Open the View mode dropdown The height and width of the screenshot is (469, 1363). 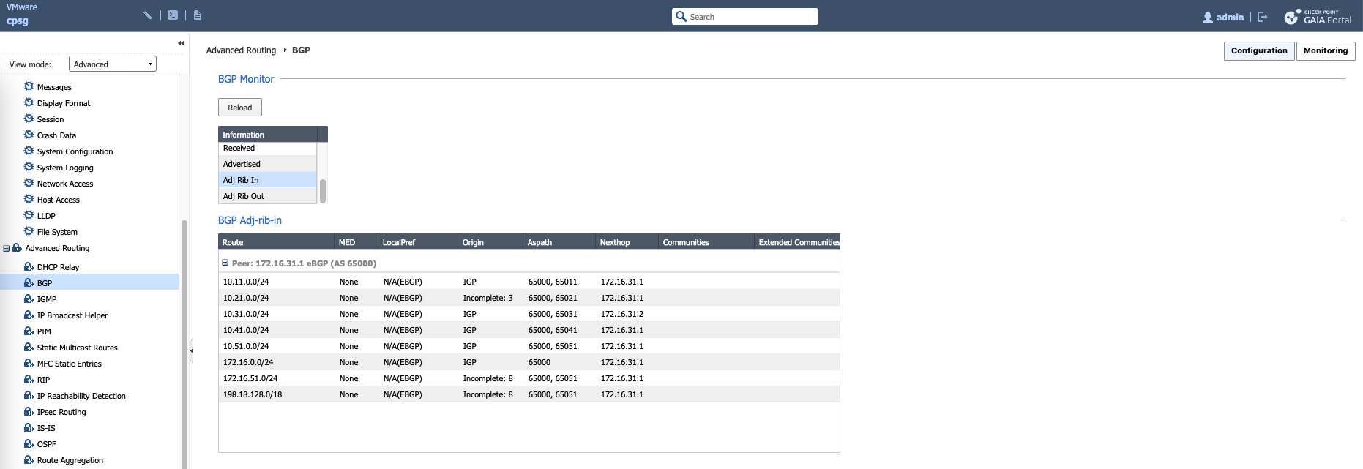coord(113,64)
